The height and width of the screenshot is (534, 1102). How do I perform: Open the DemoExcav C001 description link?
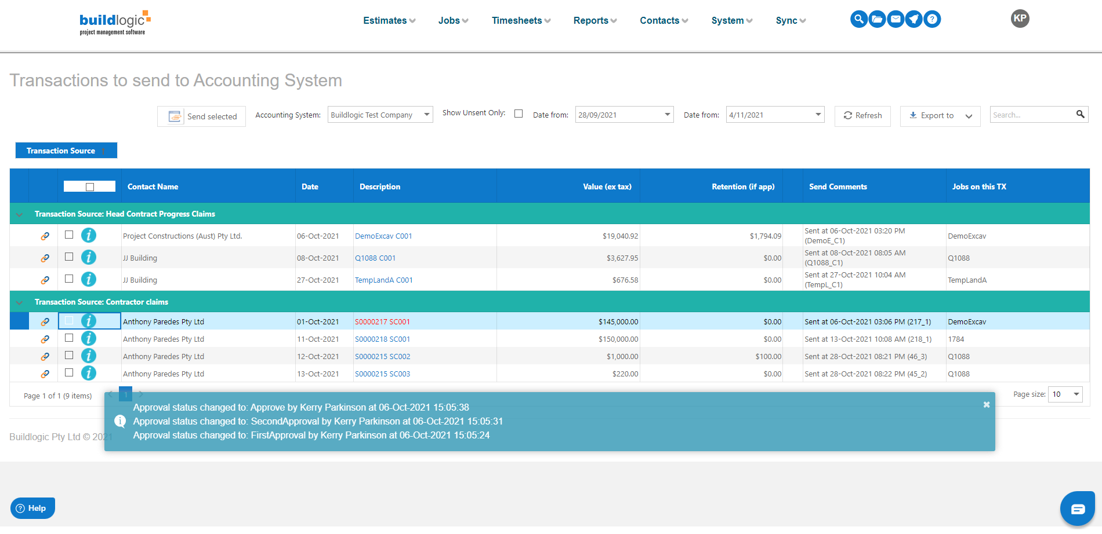[383, 236]
